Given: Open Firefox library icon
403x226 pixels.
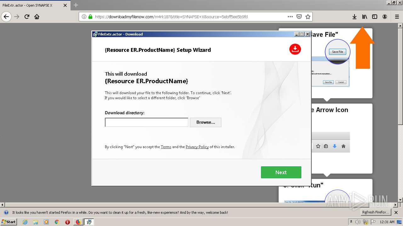Looking at the screenshot, I should 365,17.
